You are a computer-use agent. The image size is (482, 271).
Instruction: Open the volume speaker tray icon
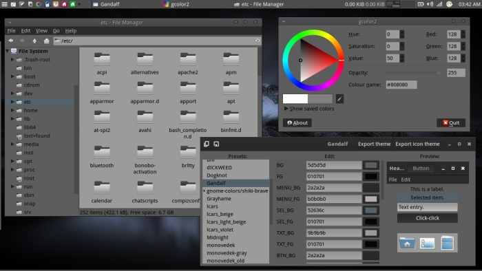tap(430, 4)
